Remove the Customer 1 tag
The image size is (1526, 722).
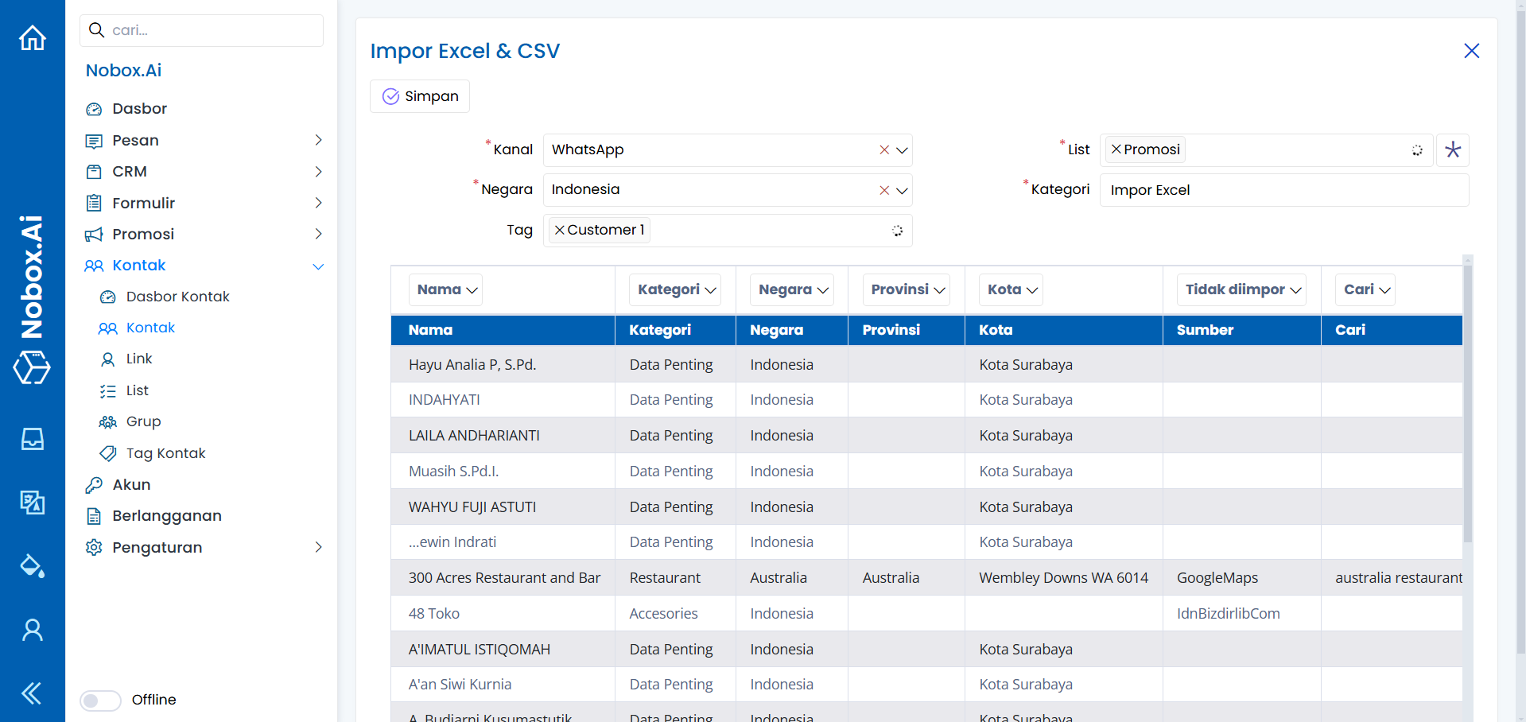[x=559, y=231]
